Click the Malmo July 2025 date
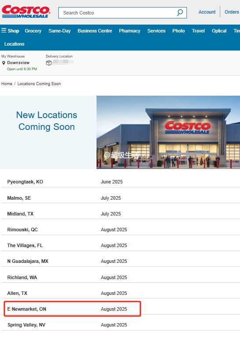Viewport: 240px width, 341px height. (111, 198)
